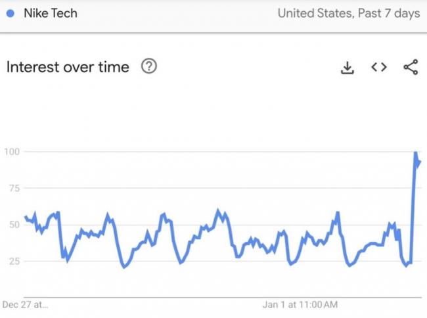Click the 100 y-axis label
This screenshot has height=318, width=427.
pyautogui.click(x=12, y=152)
